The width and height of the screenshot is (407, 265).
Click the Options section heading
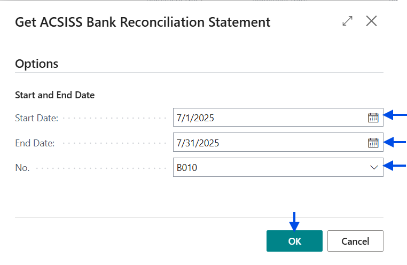[x=36, y=64]
